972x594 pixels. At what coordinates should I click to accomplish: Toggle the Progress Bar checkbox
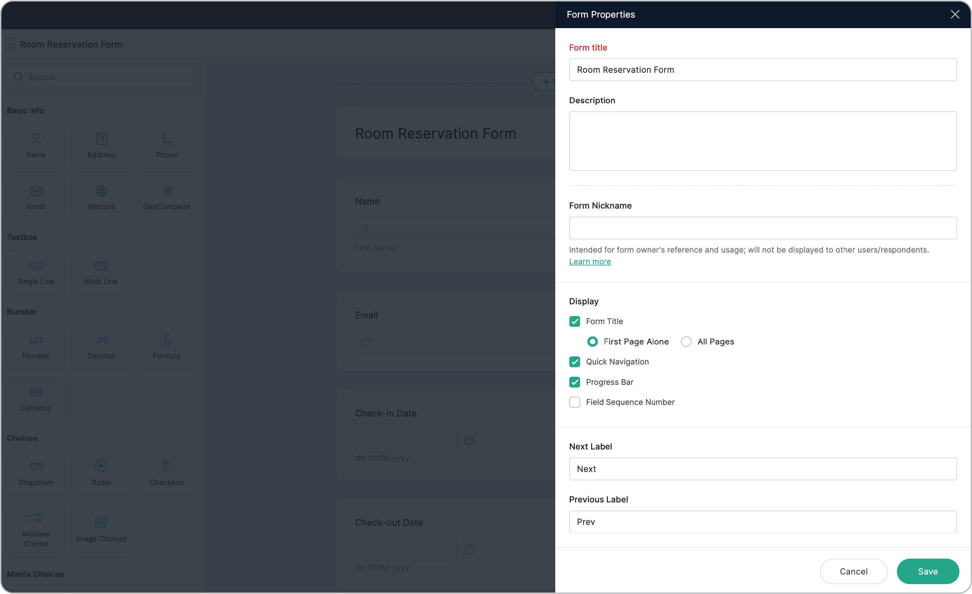[574, 382]
